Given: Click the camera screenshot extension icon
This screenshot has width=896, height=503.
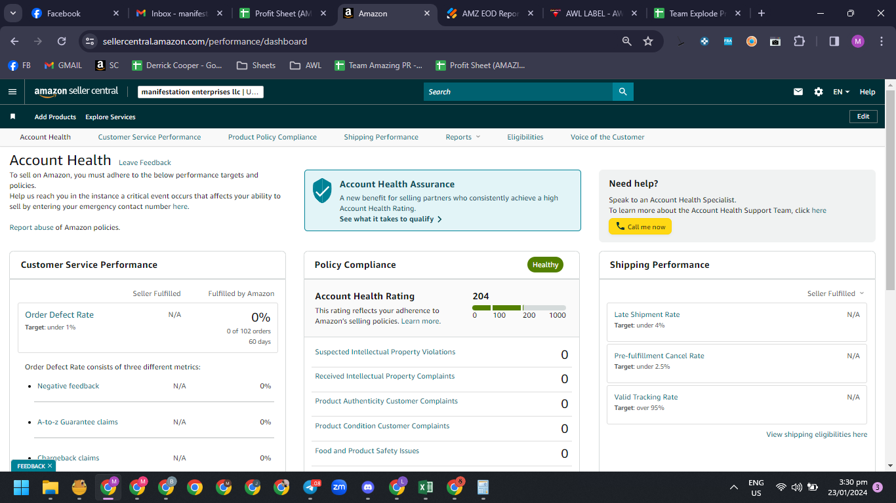Looking at the screenshot, I should click(x=775, y=41).
